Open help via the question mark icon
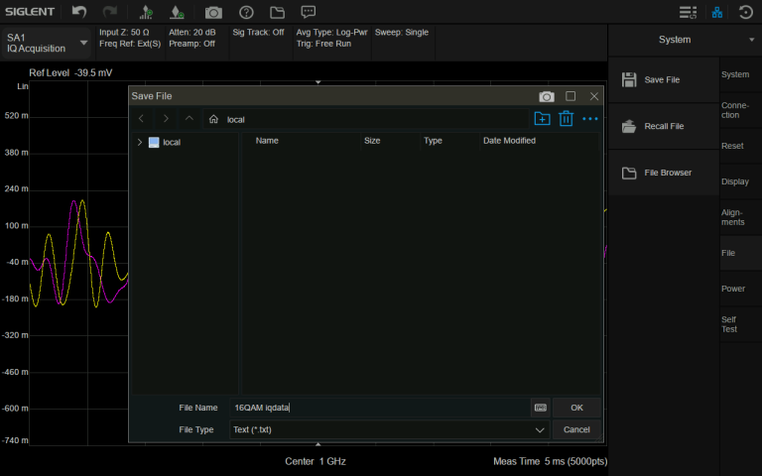Screen dimensions: 762x476 click(246, 12)
